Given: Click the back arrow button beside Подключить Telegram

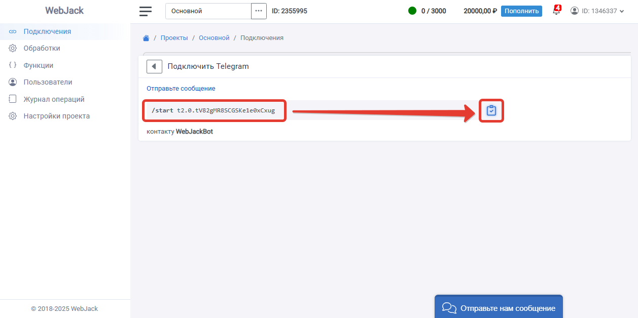Looking at the screenshot, I should click(x=154, y=66).
